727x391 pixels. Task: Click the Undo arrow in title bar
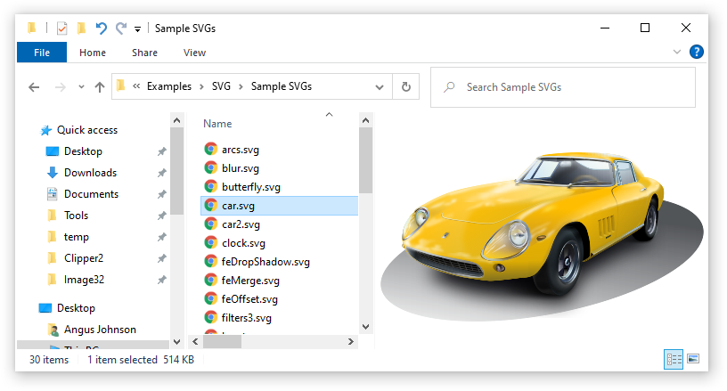click(102, 29)
